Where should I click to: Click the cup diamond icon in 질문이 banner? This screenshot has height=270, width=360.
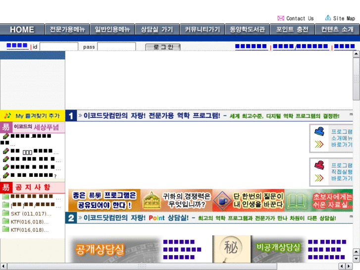[x=222, y=200]
